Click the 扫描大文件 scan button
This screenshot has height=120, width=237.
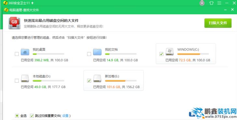(218, 23)
